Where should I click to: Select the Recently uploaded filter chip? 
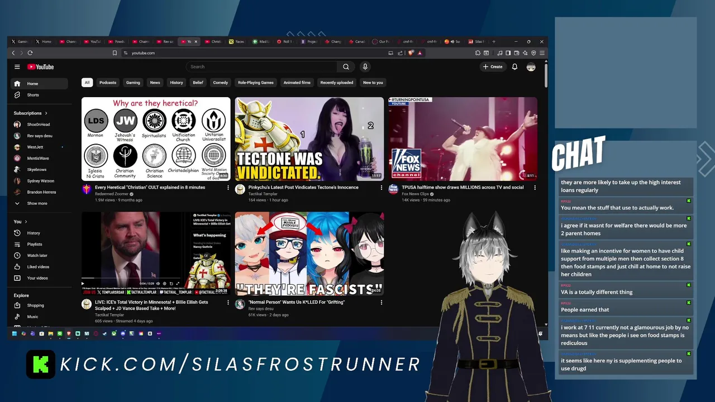point(337,83)
